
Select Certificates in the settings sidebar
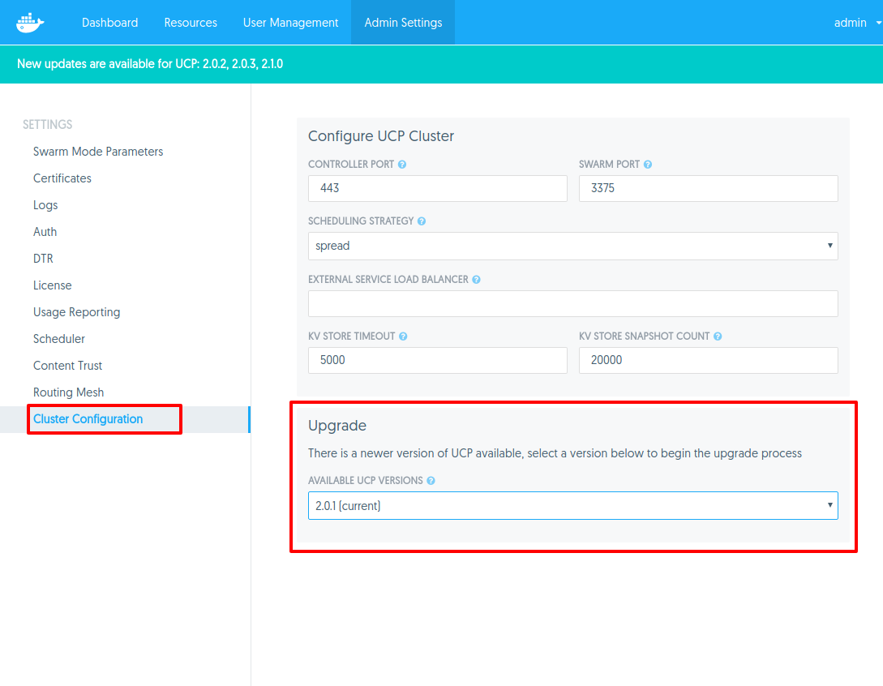pos(62,178)
